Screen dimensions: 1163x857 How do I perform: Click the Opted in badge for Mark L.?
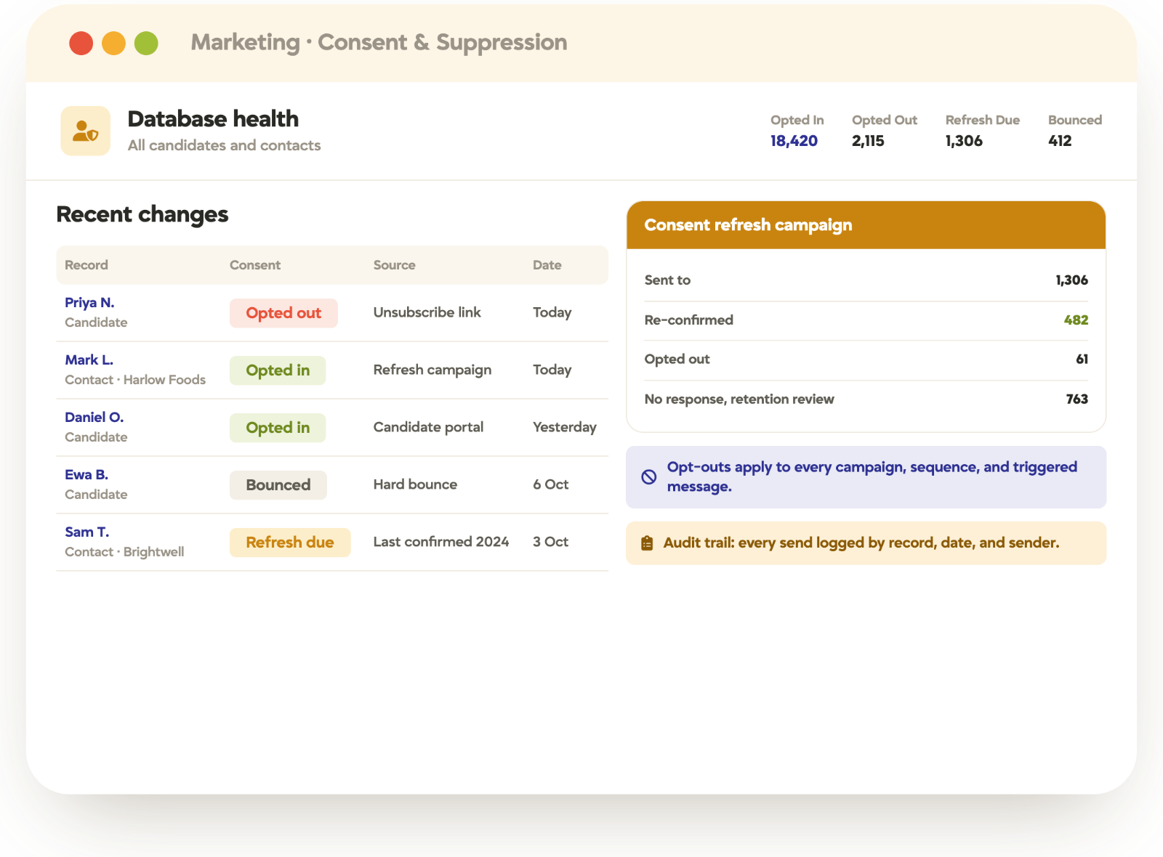278,370
